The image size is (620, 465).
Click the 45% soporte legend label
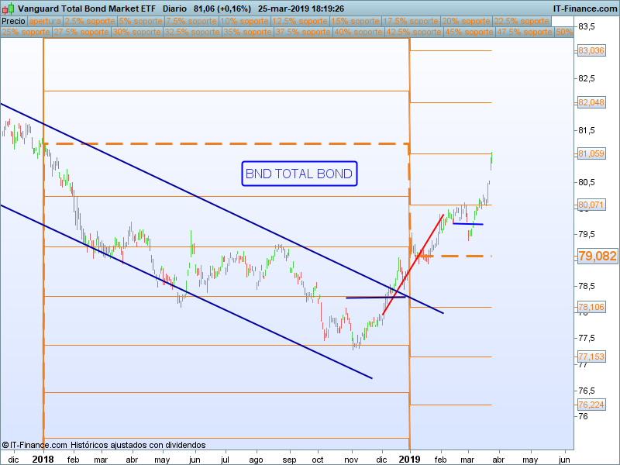click(x=469, y=32)
